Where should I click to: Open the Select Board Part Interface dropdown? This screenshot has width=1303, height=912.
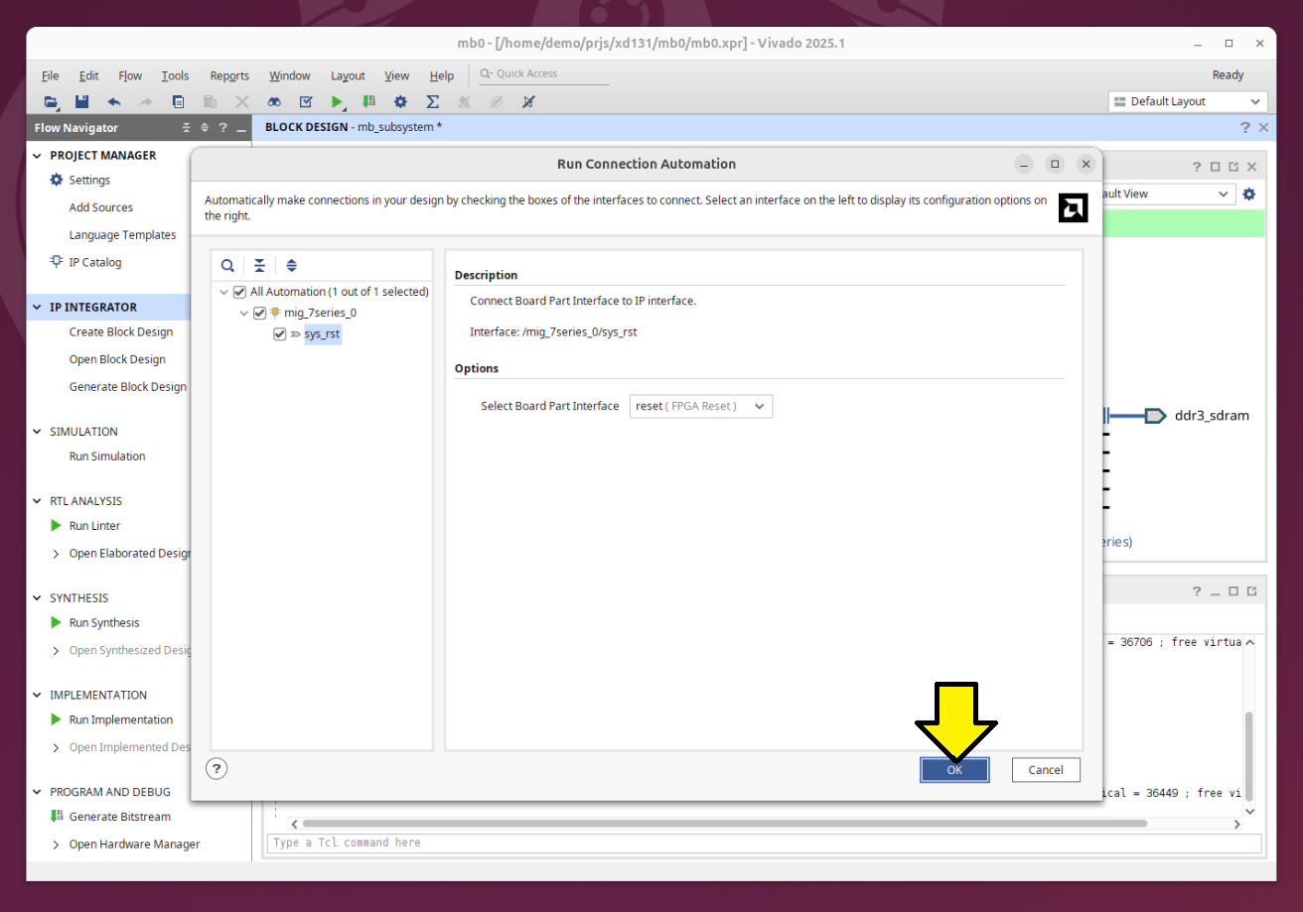click(700, 406)
